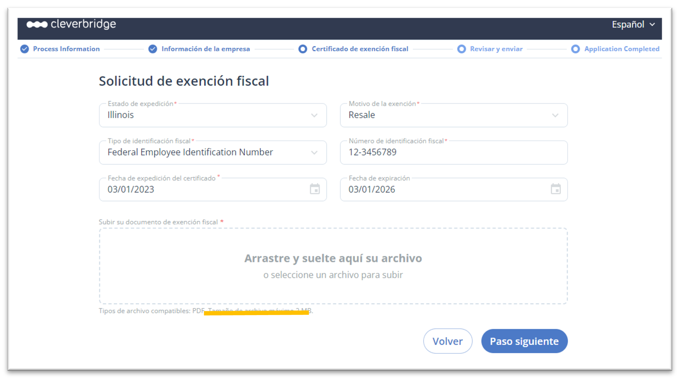
Task: Click the 'Solicitud de exención fiscal' heading
Action: (x=184, y=81)
